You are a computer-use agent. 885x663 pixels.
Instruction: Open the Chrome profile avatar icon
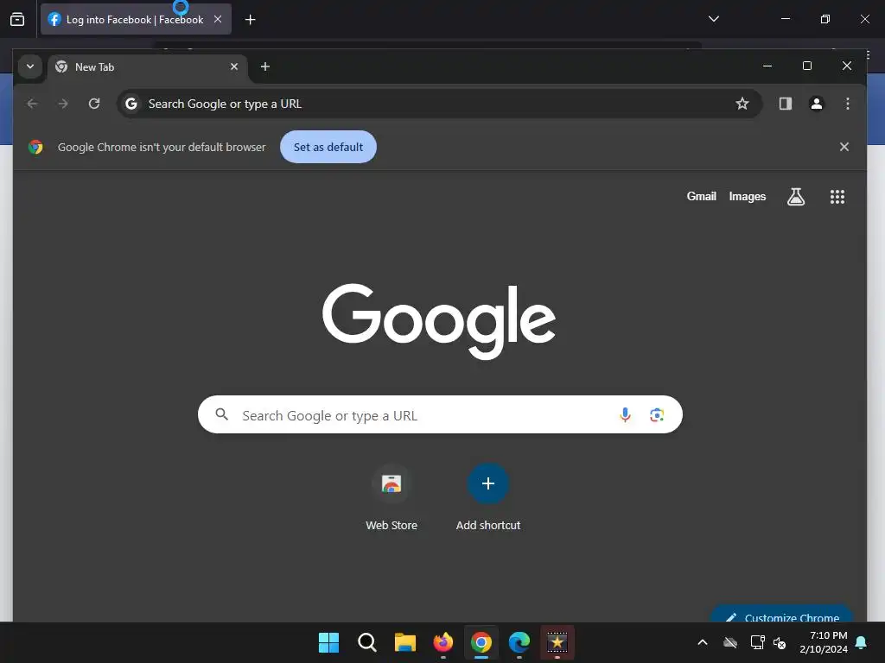(x=816, y=104)
